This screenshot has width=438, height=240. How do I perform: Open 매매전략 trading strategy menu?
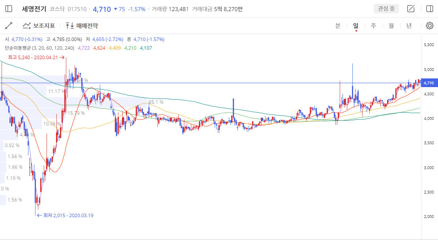click(82, 26)
